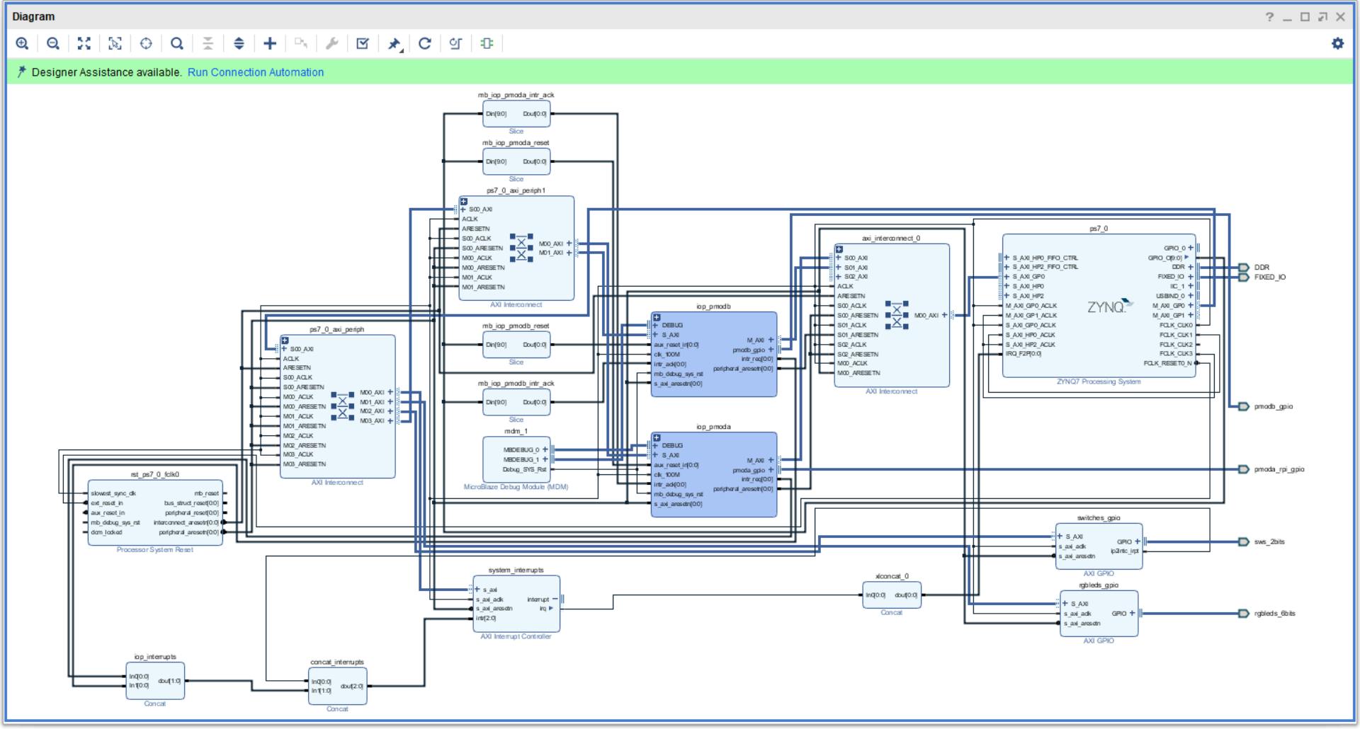This screenshot has width=1360, height=729.
Task: Expand S_AXI interface on rgbleds_gpio
Action: click(x=1065, y=604)
